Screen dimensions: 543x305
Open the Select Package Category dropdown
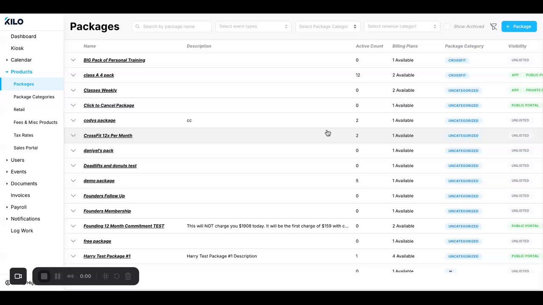click(327, 27)
